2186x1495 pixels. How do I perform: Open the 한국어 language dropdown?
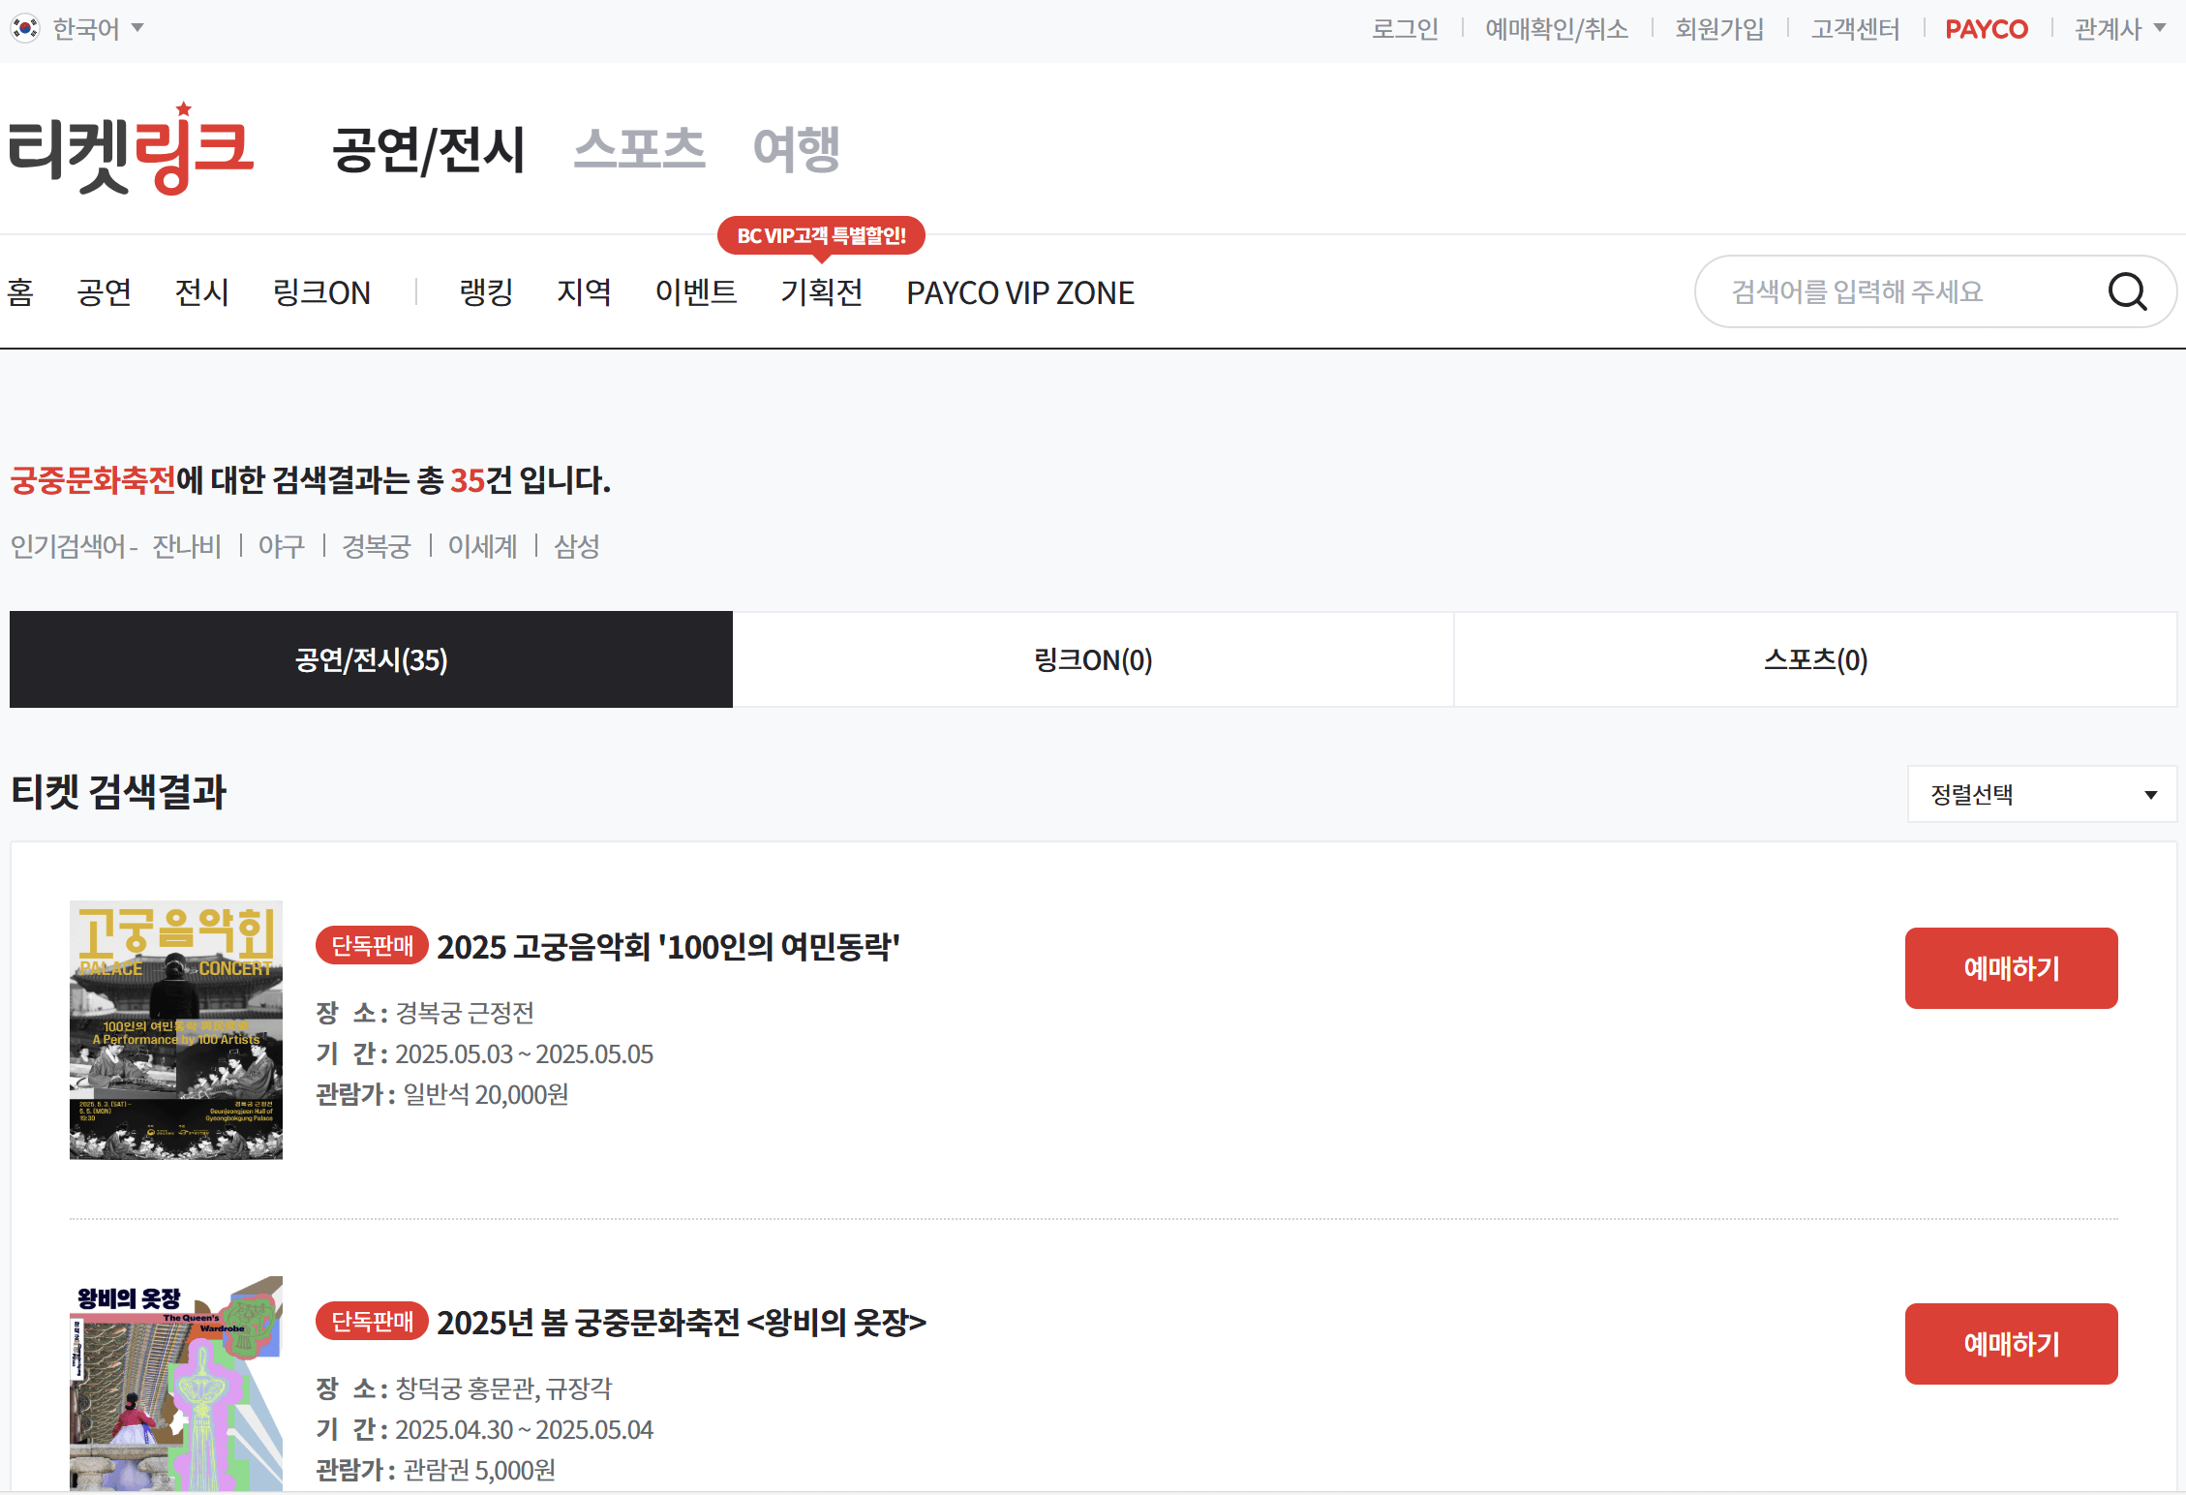pyautogui.click(x=97, y=28)
